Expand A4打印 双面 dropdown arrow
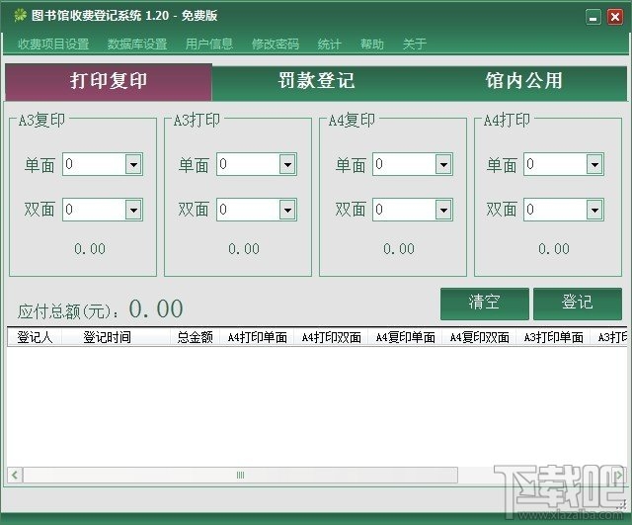632x525 pixels. [594, 210]
